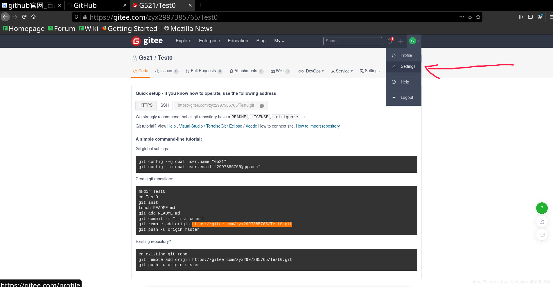Open the Getting Started bookmark
553x287 pixels.
pyautogui.click(x=130, y=28)
